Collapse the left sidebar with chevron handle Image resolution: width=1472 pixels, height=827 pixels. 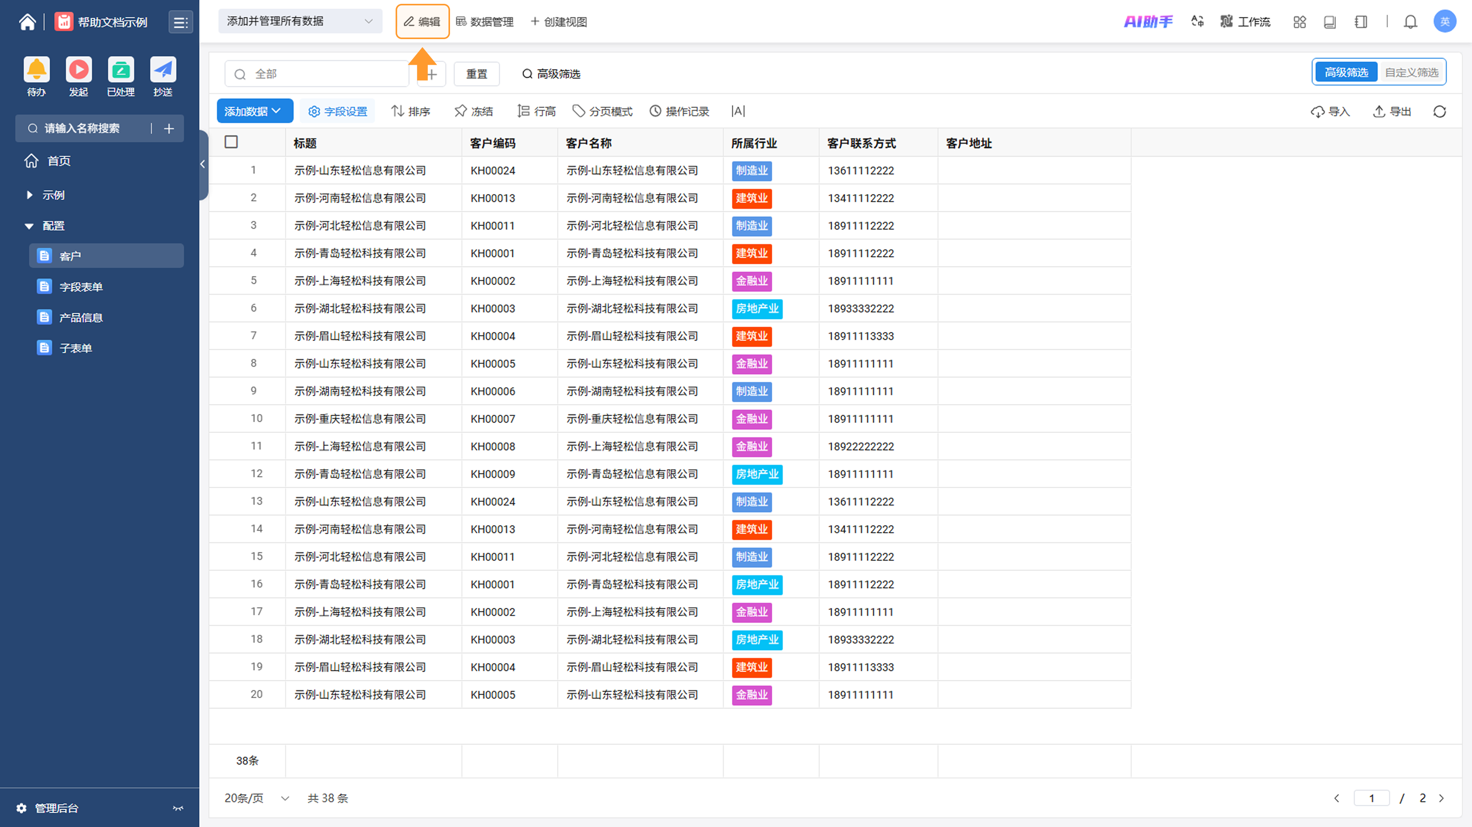pos(203,164)
